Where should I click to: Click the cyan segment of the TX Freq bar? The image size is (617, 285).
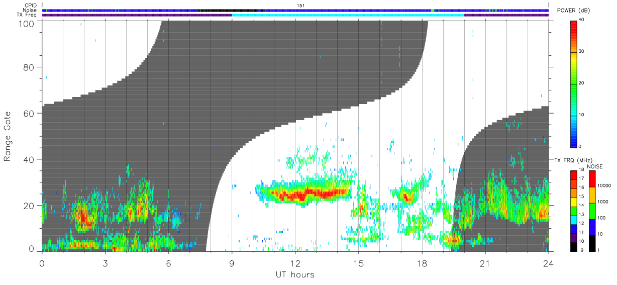[348, 15]
